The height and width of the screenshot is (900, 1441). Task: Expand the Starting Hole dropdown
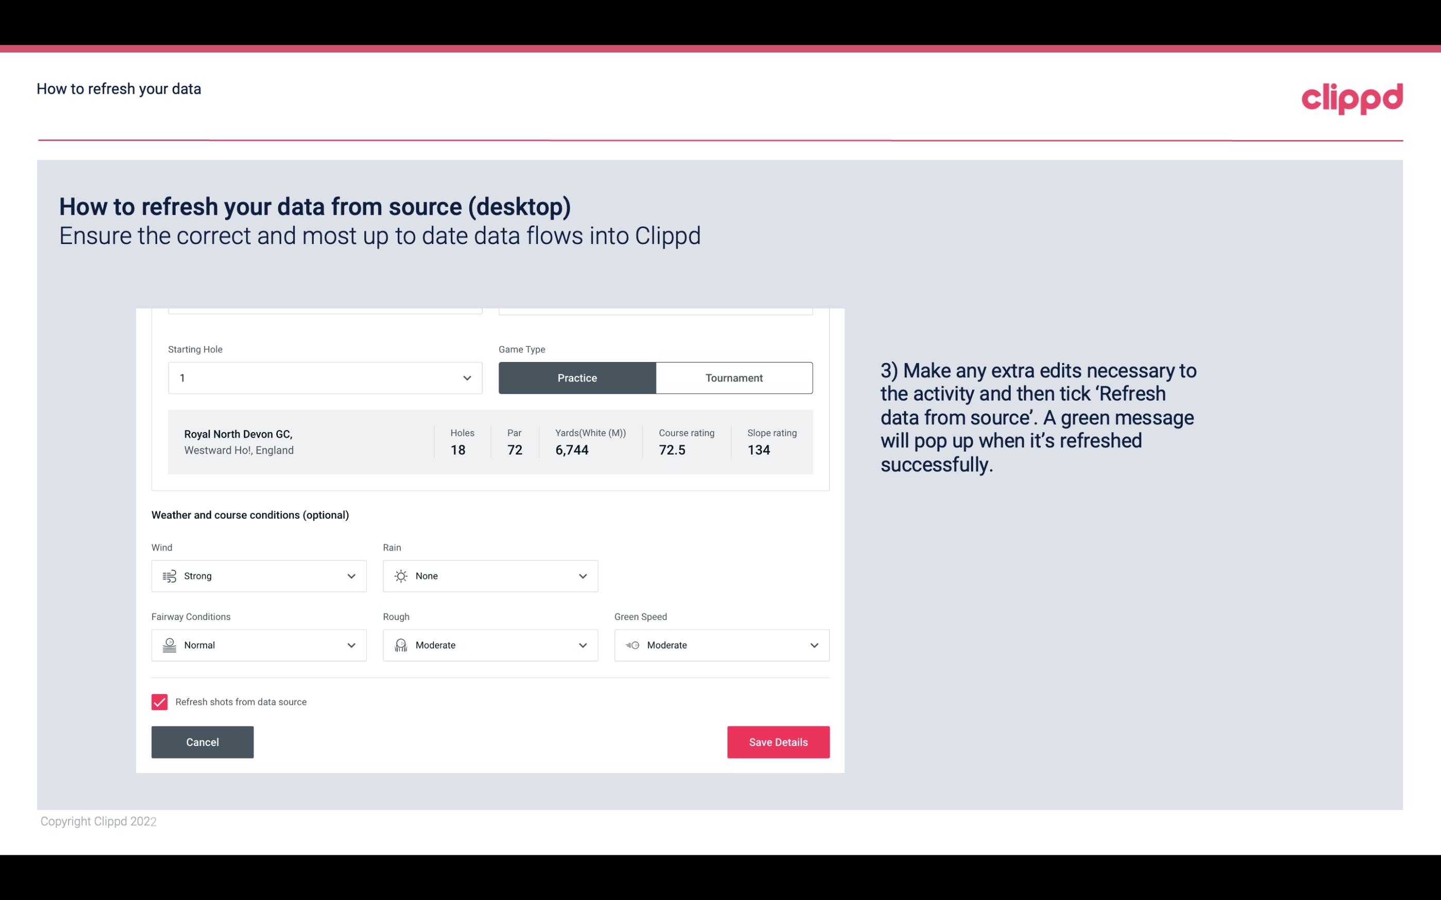click(467, 376)
